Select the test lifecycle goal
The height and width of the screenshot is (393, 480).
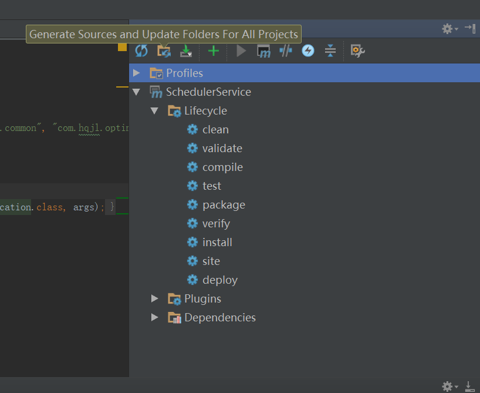[305, 186]
